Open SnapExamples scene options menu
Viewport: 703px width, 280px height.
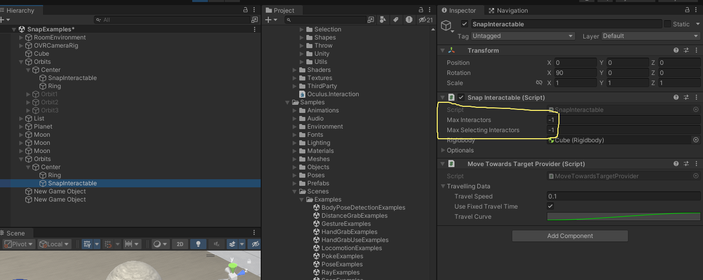pos(255,29)
